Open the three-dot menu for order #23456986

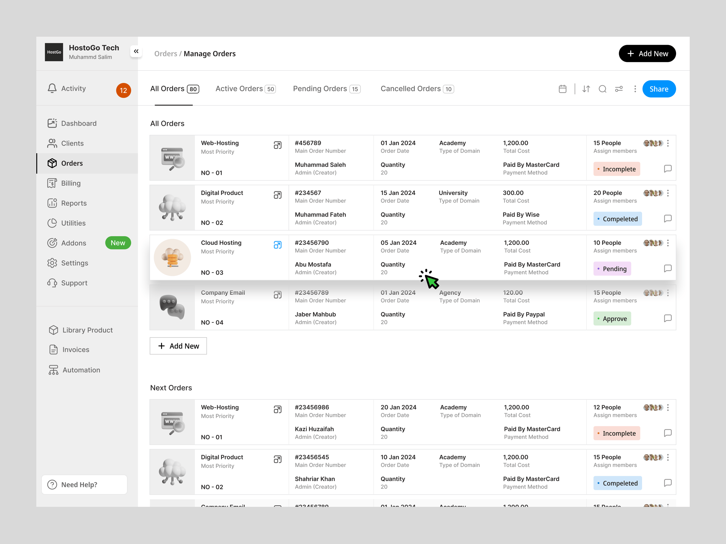tap(668, 408)
